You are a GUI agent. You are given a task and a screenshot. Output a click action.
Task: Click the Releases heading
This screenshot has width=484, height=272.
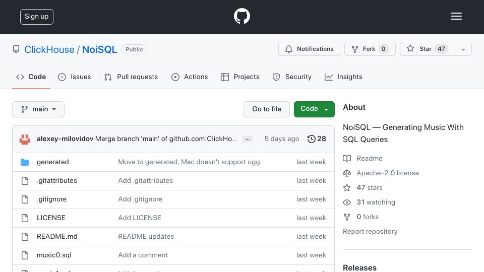pyautogui.click(x=359, y=267)
